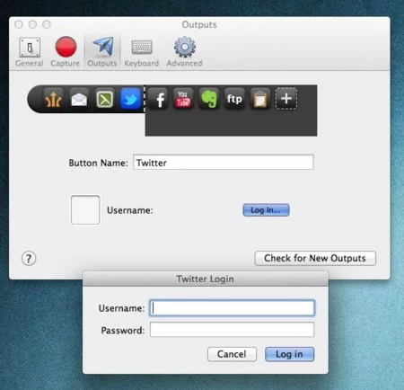The width and height of the screenshot is (404, 390).
Task: Click the clipboard output icon
Action: click(260, 99)
